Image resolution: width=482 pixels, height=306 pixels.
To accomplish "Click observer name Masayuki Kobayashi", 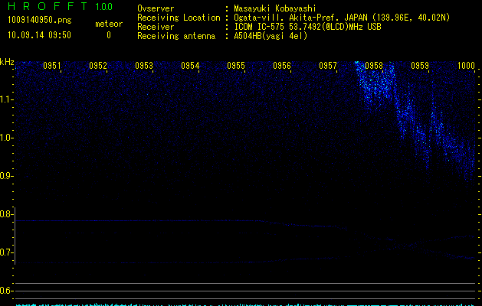I will pyautogui.click(x=274, y=8).
